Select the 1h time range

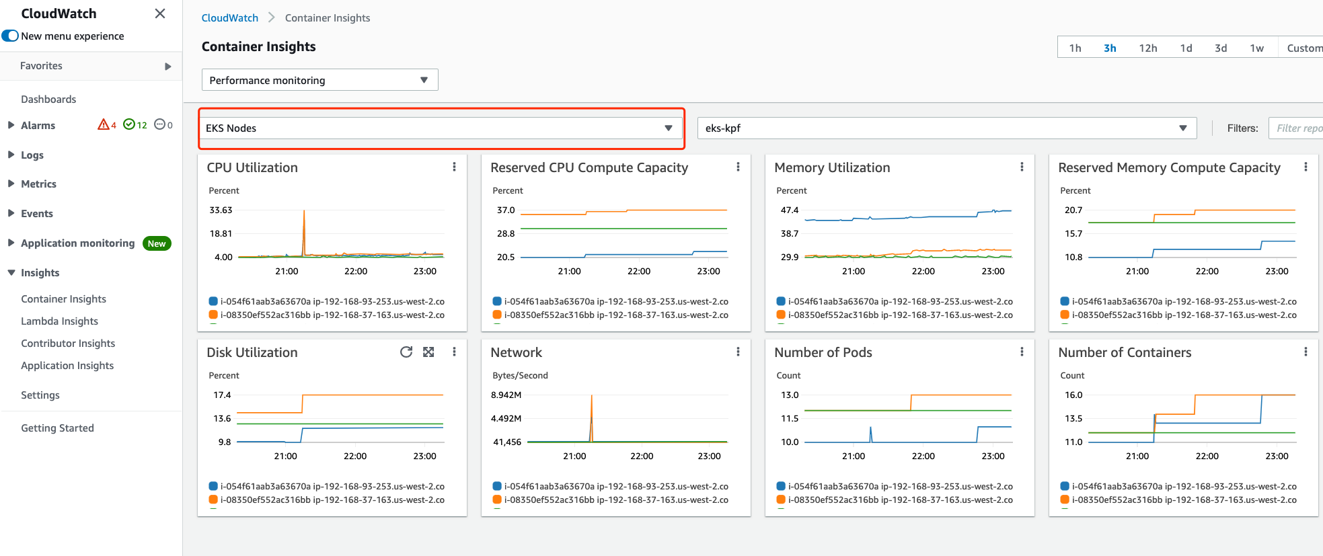[1075, 48]
